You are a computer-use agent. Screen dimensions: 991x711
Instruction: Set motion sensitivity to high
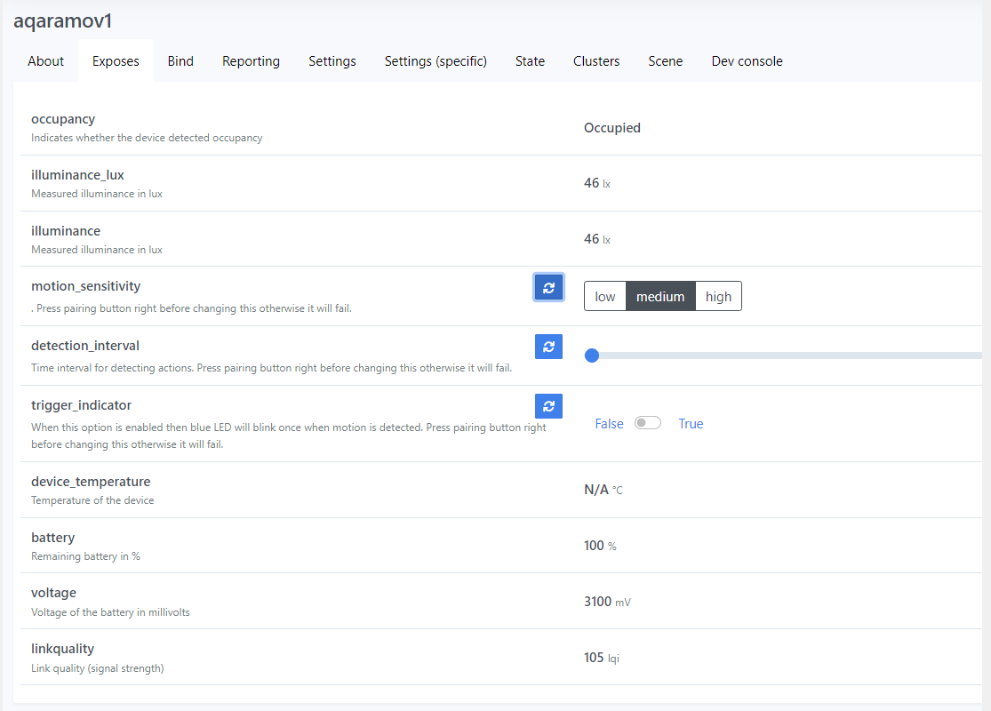point(718,297)
